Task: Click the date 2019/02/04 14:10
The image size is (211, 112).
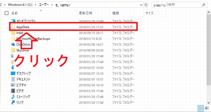Action: (x=91, y=85)
